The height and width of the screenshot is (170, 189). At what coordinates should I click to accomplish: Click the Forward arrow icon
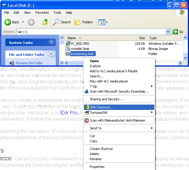pyautogui.click(x=31, y=22)
